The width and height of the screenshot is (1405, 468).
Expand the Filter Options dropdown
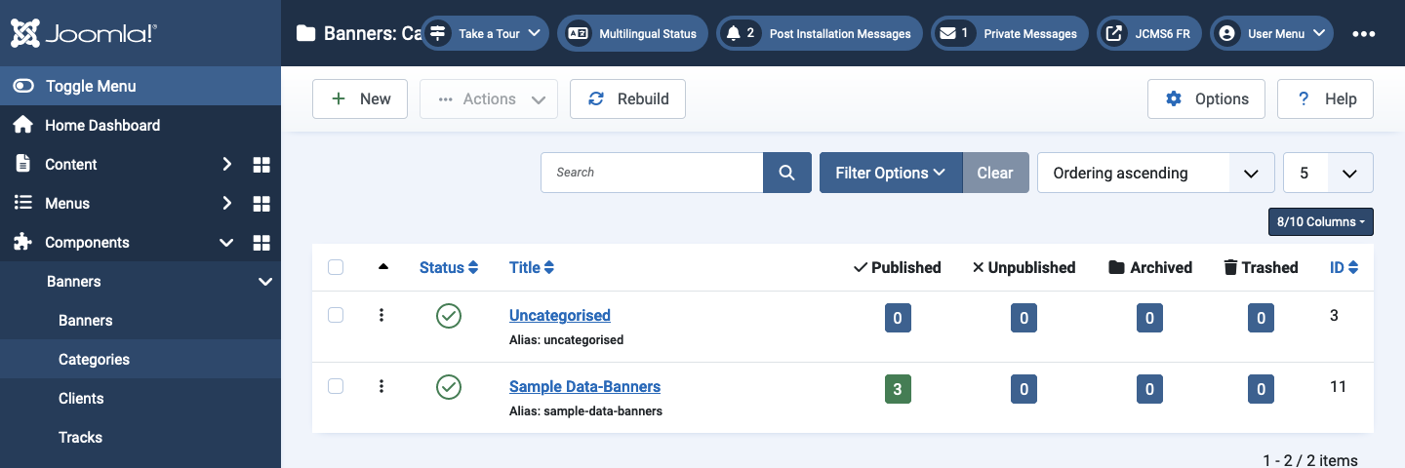[x=891, y=173]
